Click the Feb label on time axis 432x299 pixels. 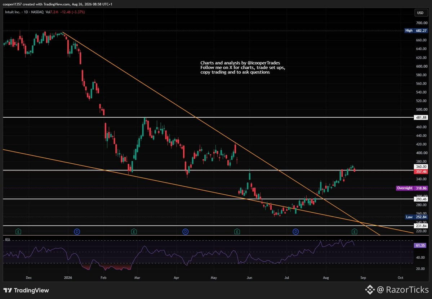coord(103,277)
